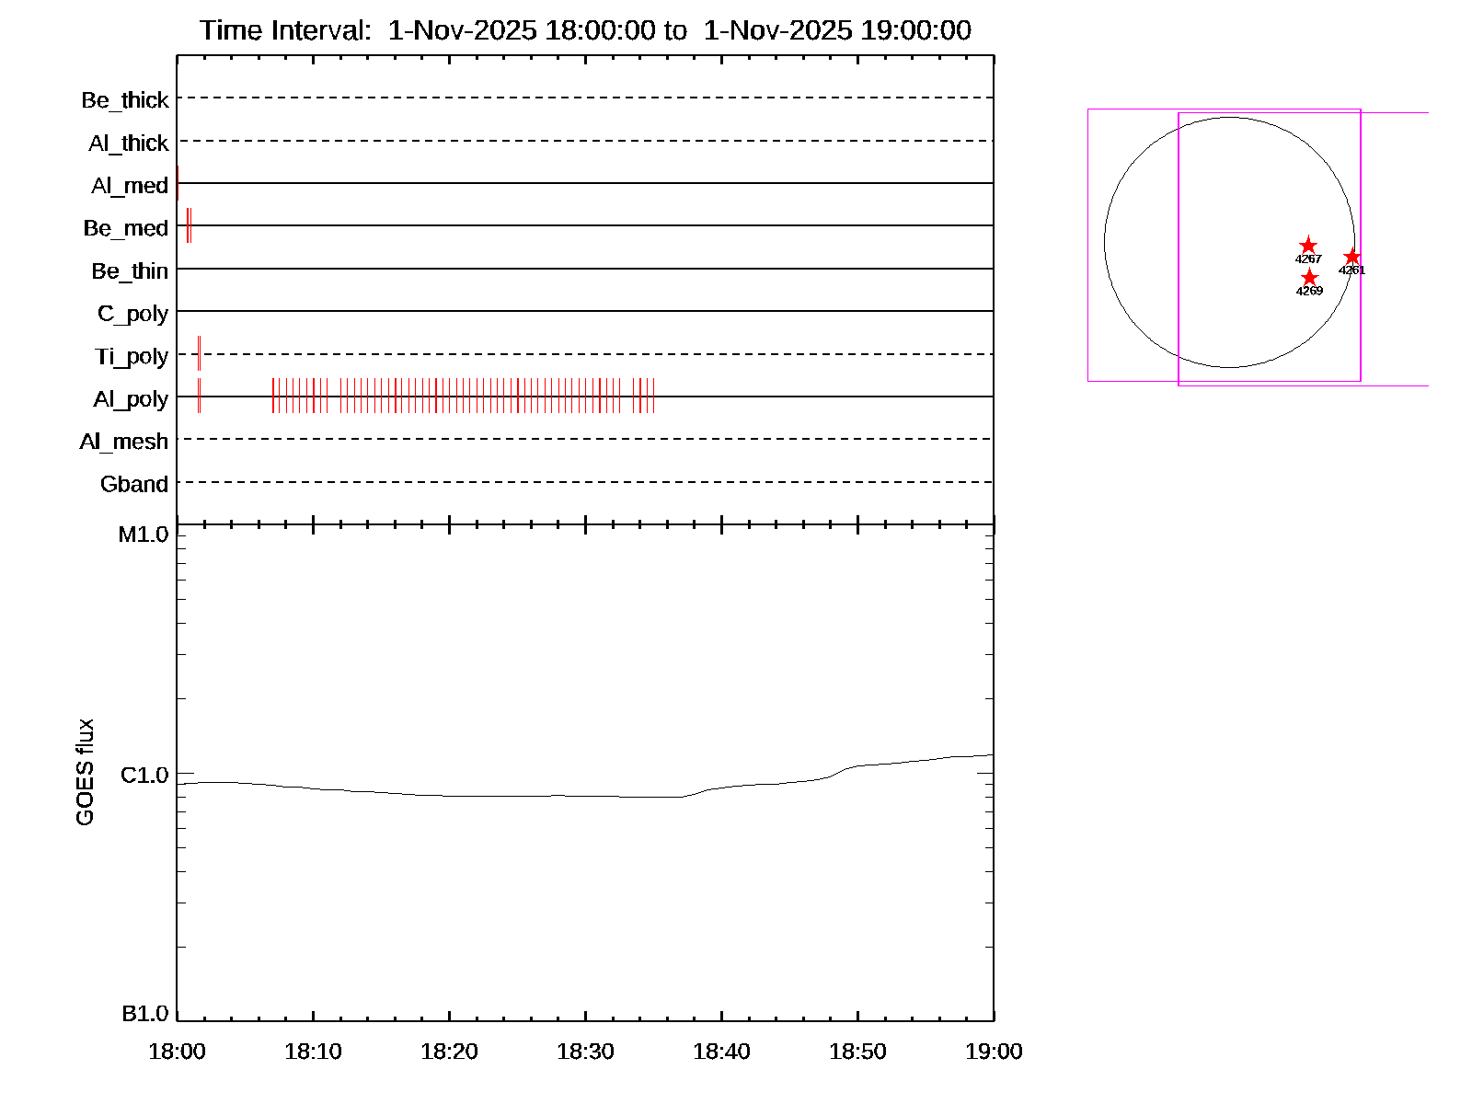Click the first red Al_poly marker near 18:07

click(x=273, y=396)
